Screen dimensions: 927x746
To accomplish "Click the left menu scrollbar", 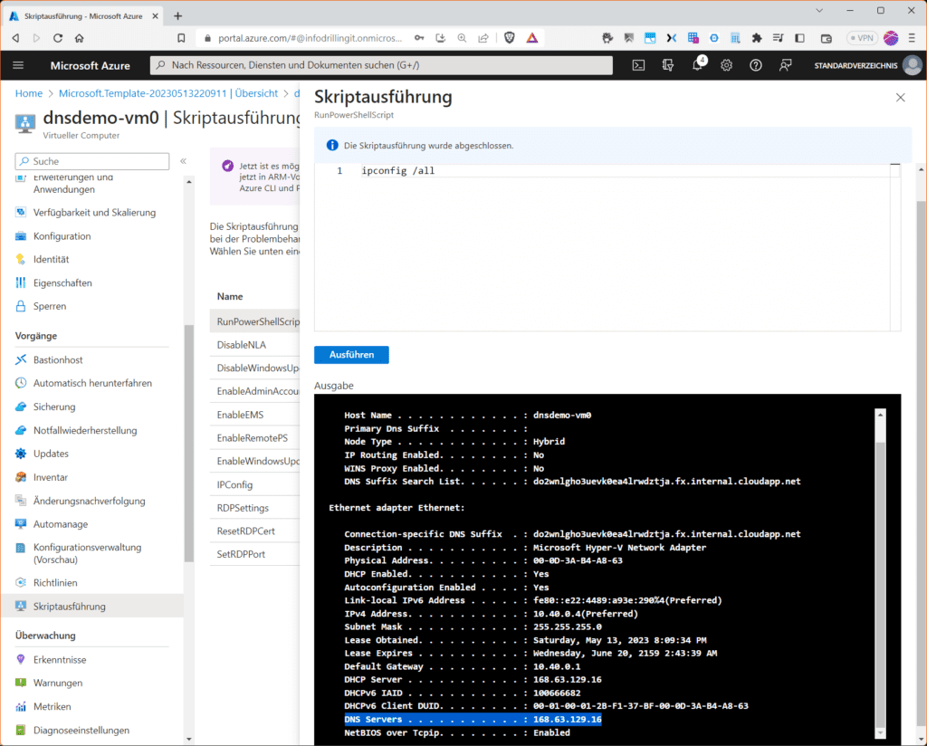I will click(189, 444).
